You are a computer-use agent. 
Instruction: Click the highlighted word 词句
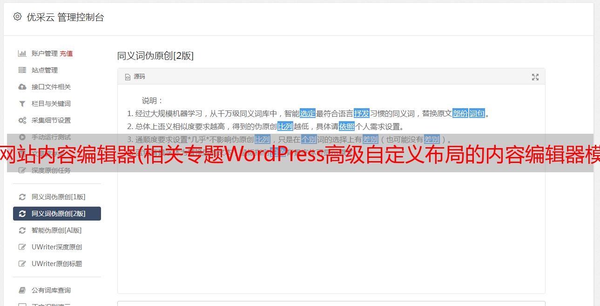[x=477, y=113]
